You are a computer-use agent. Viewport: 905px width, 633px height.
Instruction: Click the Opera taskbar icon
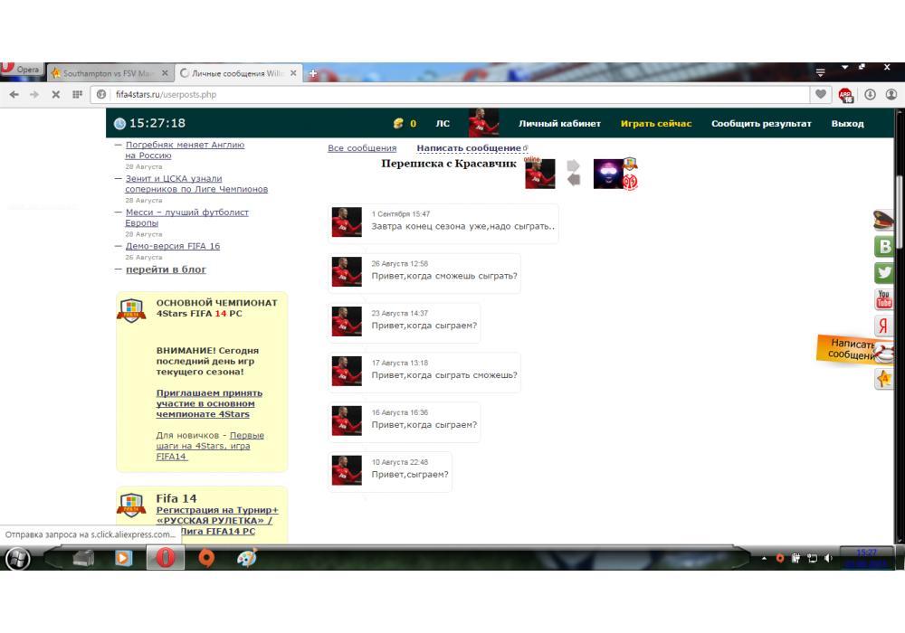[166, 558]
